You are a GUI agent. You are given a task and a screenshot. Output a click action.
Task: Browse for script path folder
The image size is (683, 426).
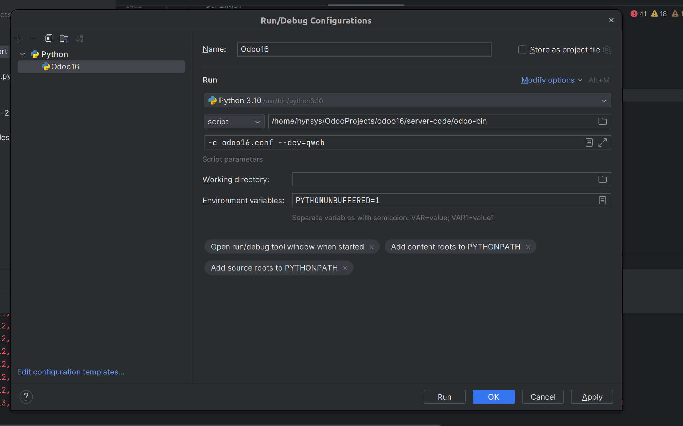coord(602,121)
